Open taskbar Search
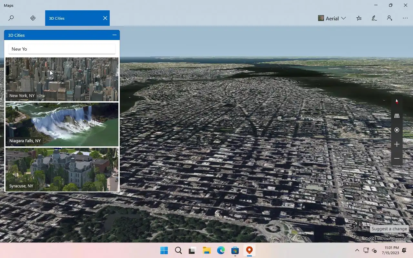This screenshot has height=258, width=413. pos(178,250)
